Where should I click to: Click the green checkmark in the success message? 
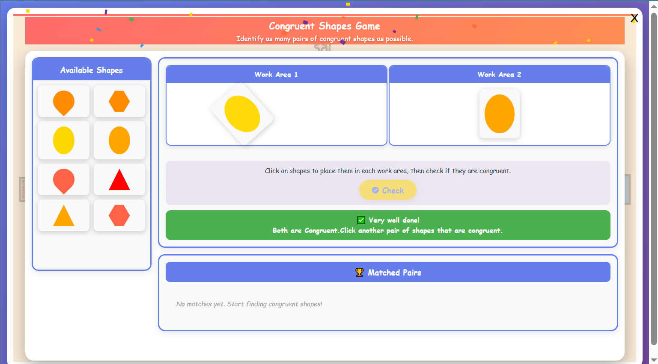(361, 220)
